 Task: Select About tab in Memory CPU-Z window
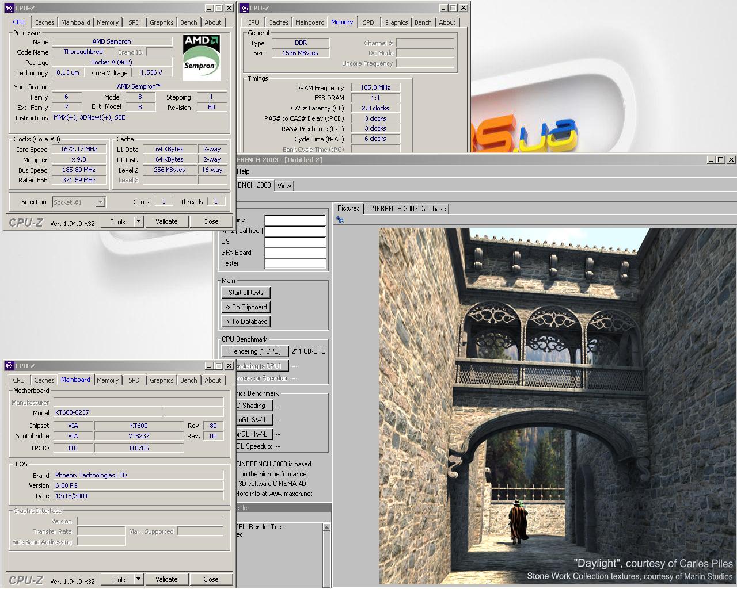447,22
